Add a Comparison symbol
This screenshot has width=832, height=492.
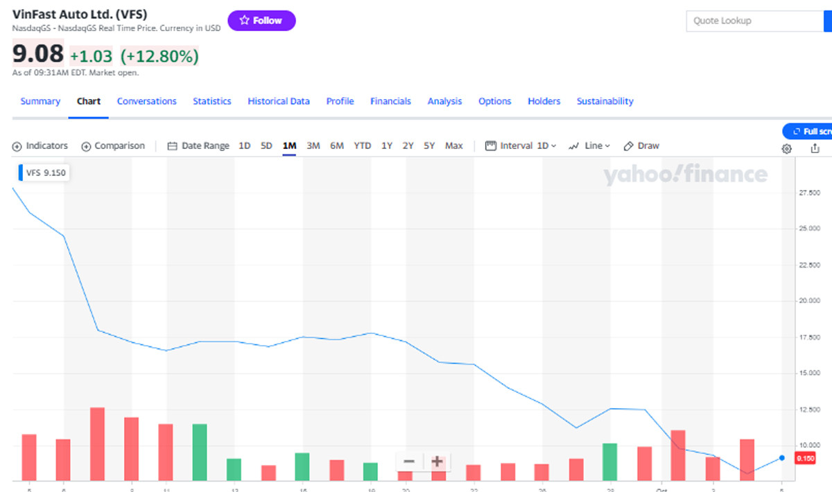point(113,146)
